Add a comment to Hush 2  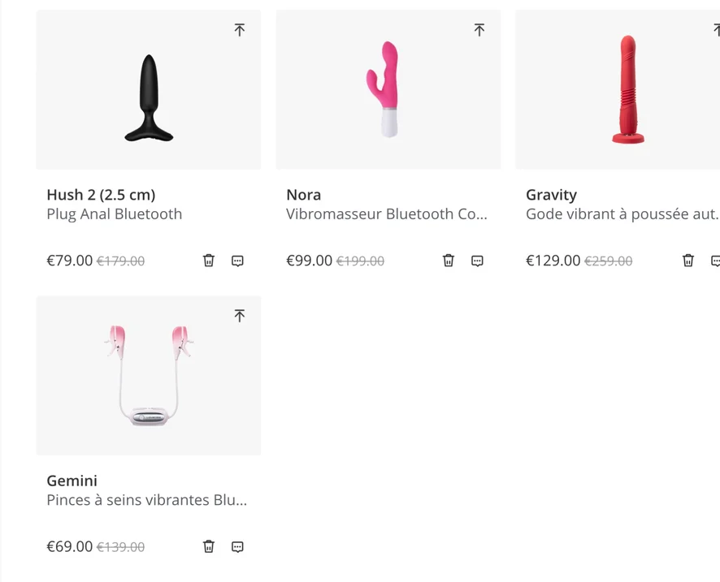237,261
